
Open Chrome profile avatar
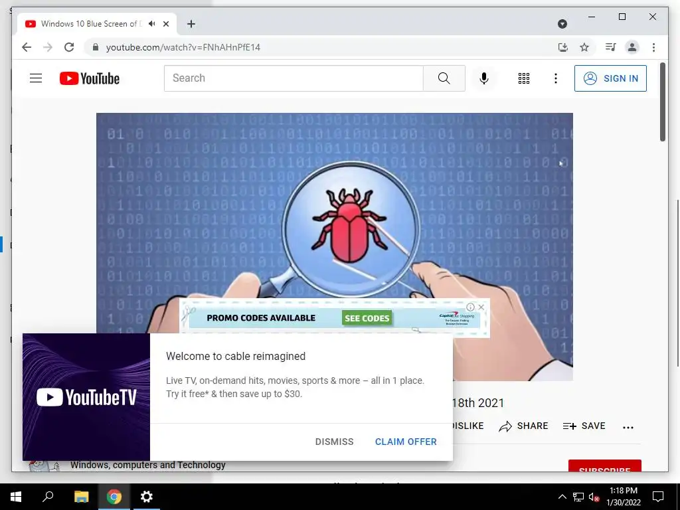click(632, 47)
